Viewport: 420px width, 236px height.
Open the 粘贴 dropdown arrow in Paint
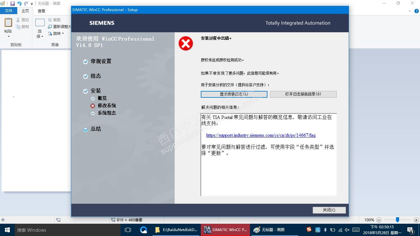click(x=8, y=37)
